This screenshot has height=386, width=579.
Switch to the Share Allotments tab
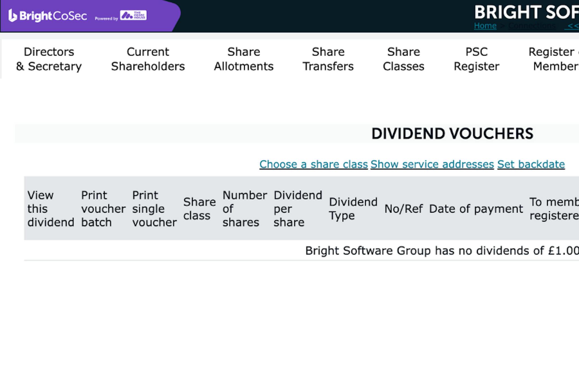click(x=244, y=59)
